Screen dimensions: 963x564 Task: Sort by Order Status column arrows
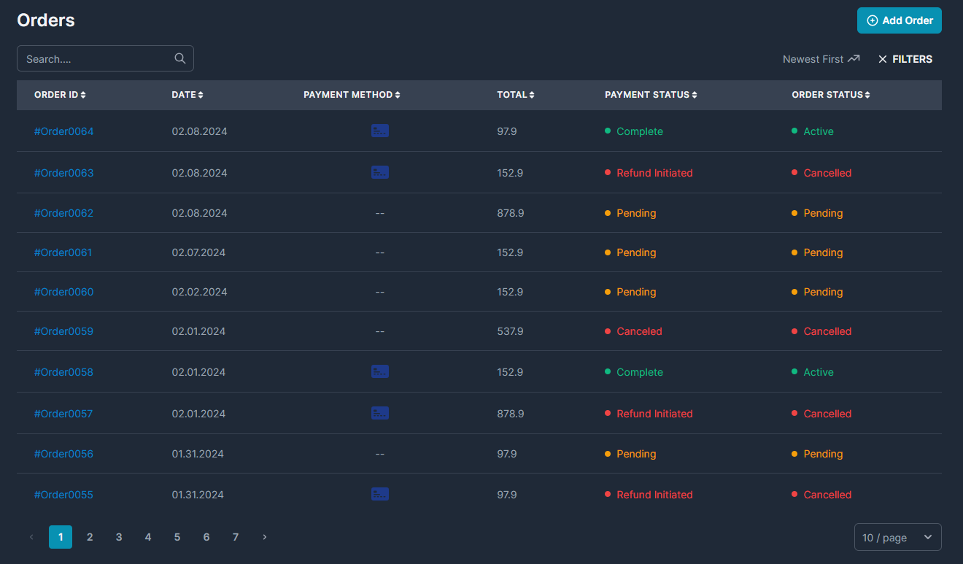867,95
